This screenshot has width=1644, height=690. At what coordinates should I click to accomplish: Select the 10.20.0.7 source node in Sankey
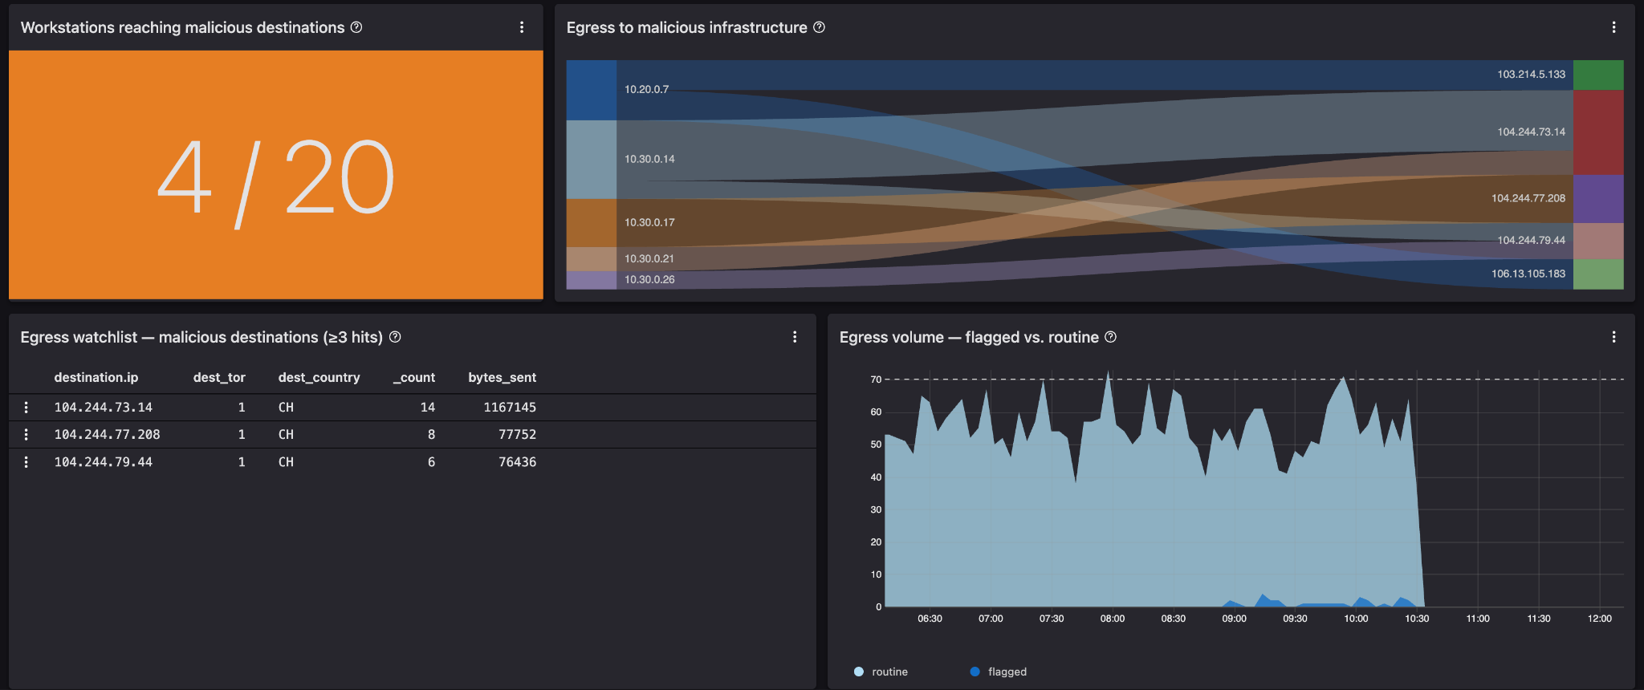592,90
